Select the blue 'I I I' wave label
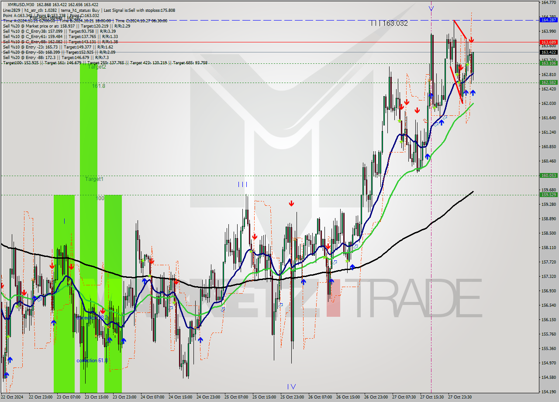This screenshot has width=559, height=402. pos(242,184)
